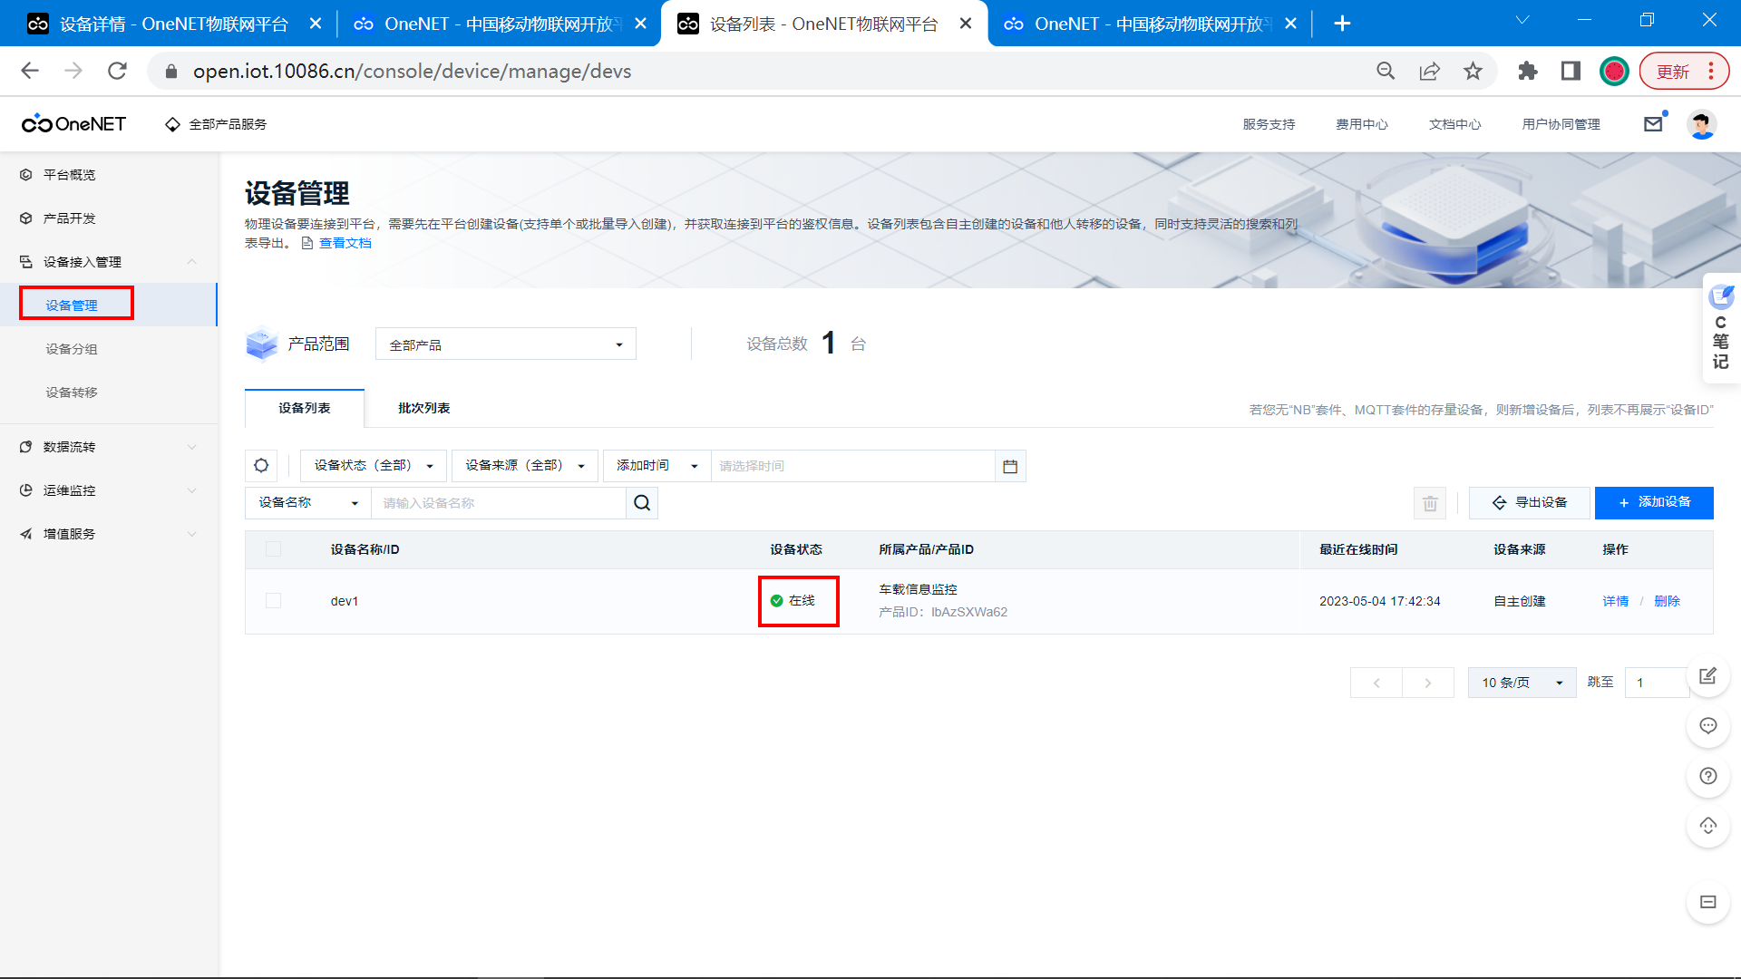Open the help question mark floating icon
Image resolution: width=1741 pixels, height=979 pixels.
pos(1708,776)
